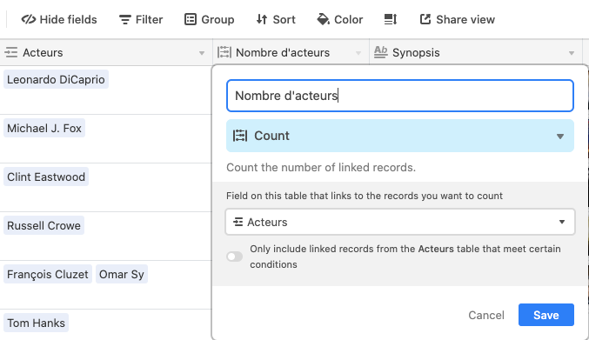The width and height of the screenshot is (589, 340).
Task: Open the Filter toolbar option
Action: click(141, 19)
